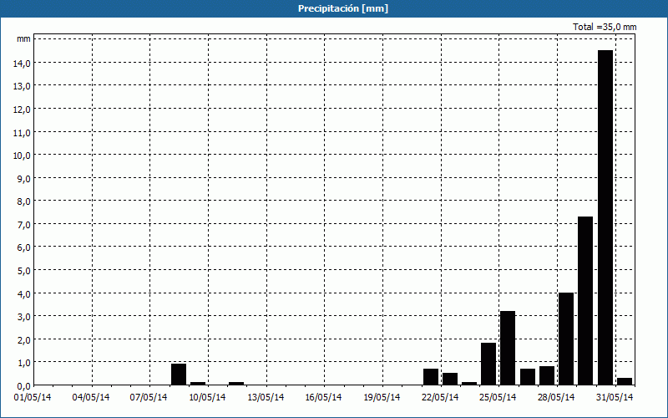Click y-axis label '6,0'
This screenshot has height=418, width=668.
click(x=23, y=247)
